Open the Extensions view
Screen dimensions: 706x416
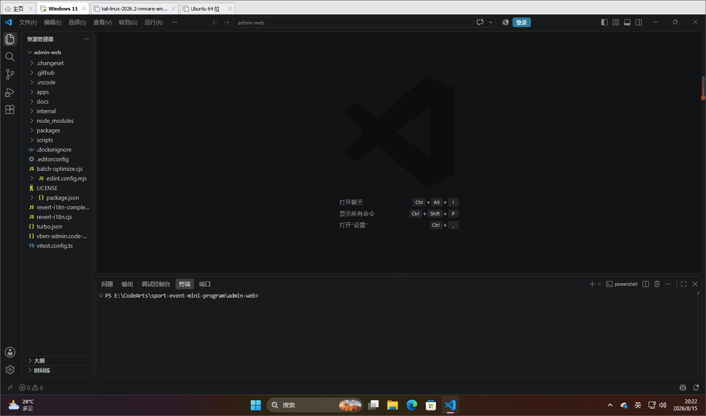pyautogui.click(x=10, y=110)
